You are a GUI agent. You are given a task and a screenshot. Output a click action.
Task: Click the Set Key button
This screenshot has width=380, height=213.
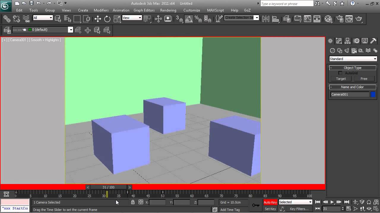click(x=270, y=209)
